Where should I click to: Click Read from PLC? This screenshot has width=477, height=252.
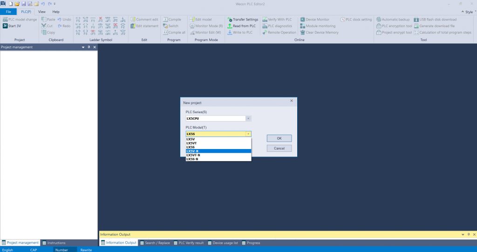(x=242, y=26)
